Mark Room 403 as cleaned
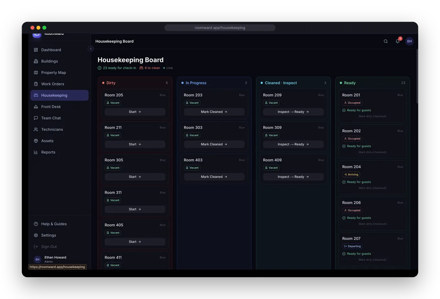440x299 pixels. coord(214,177)
